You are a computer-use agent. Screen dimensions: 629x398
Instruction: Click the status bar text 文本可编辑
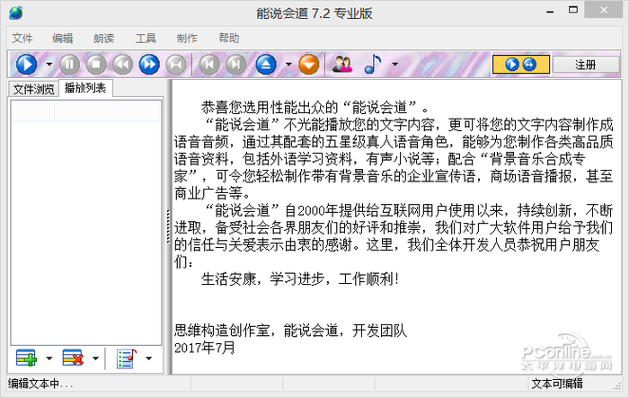(557, 384)
